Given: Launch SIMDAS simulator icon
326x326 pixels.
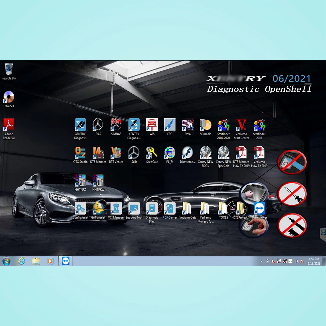Looking at the screenshot, I should (x=116, y=127).
